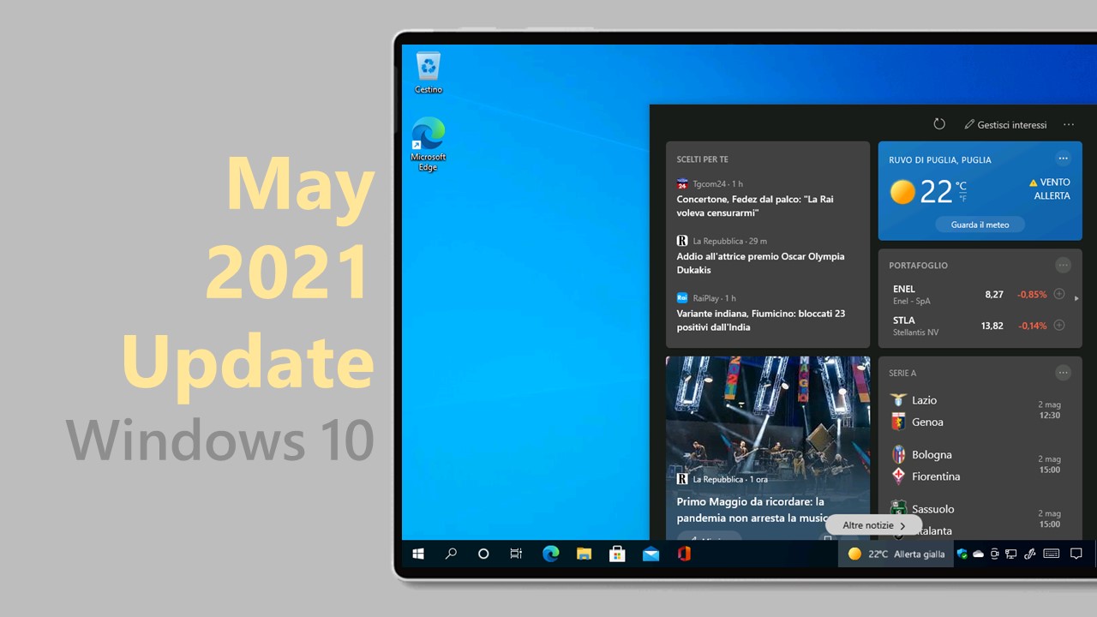The width and height of the screenshot is (1097, 617).
Task: Toggle weather widget in taskbar showing 22°C
Action: [x=896, y=554]
